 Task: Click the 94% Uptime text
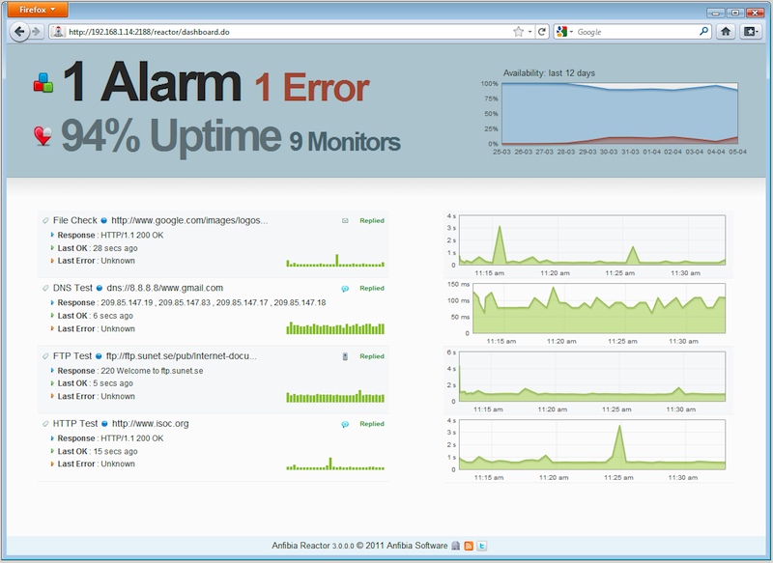(171, 135)
